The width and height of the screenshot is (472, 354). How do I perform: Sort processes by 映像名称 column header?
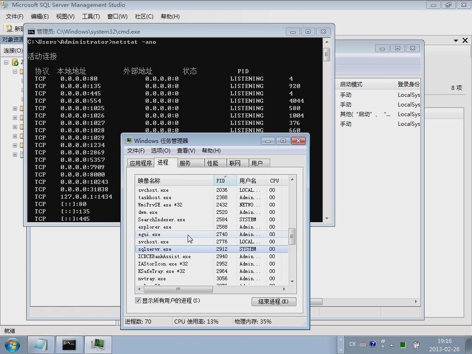tap(175, 181)
